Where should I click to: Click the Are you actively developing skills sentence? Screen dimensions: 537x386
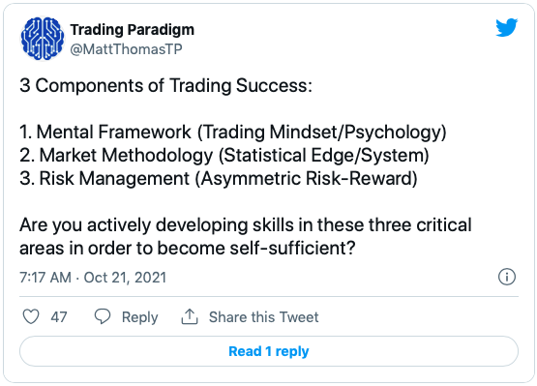[x=246, y=225]
